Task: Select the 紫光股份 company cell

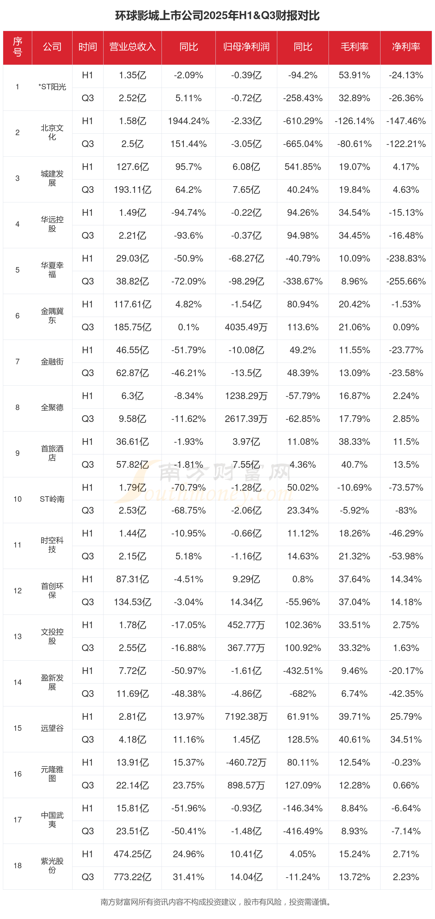Action: click(52, 865)
